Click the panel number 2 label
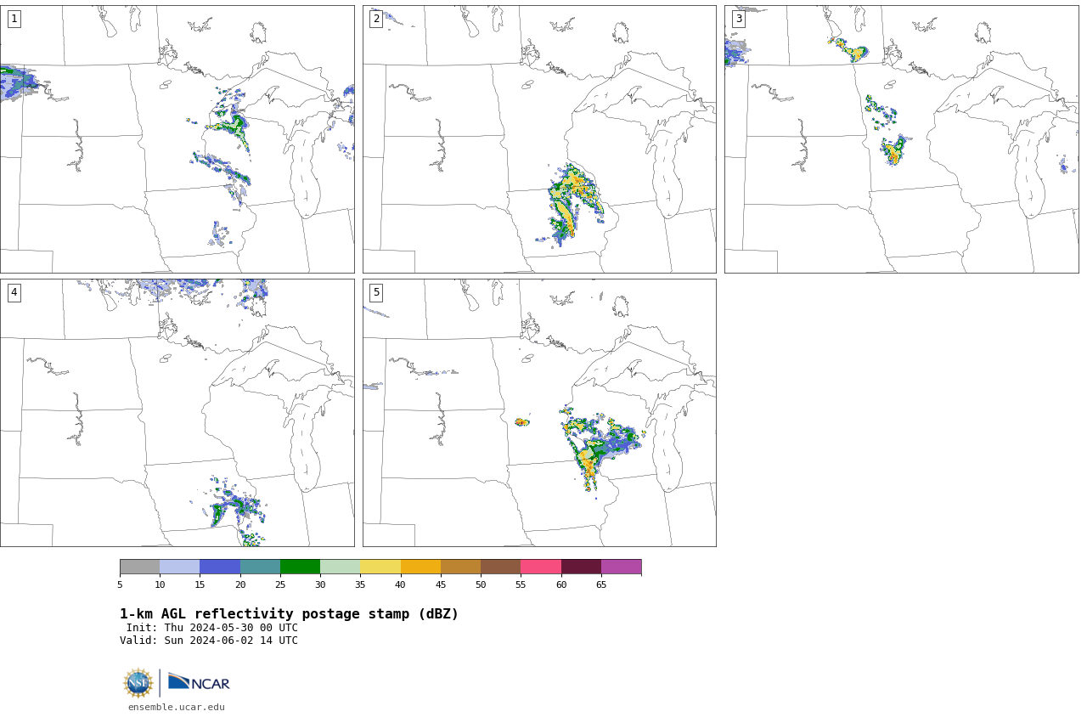Screen dimensions: 1087x717 click(376, 19)
